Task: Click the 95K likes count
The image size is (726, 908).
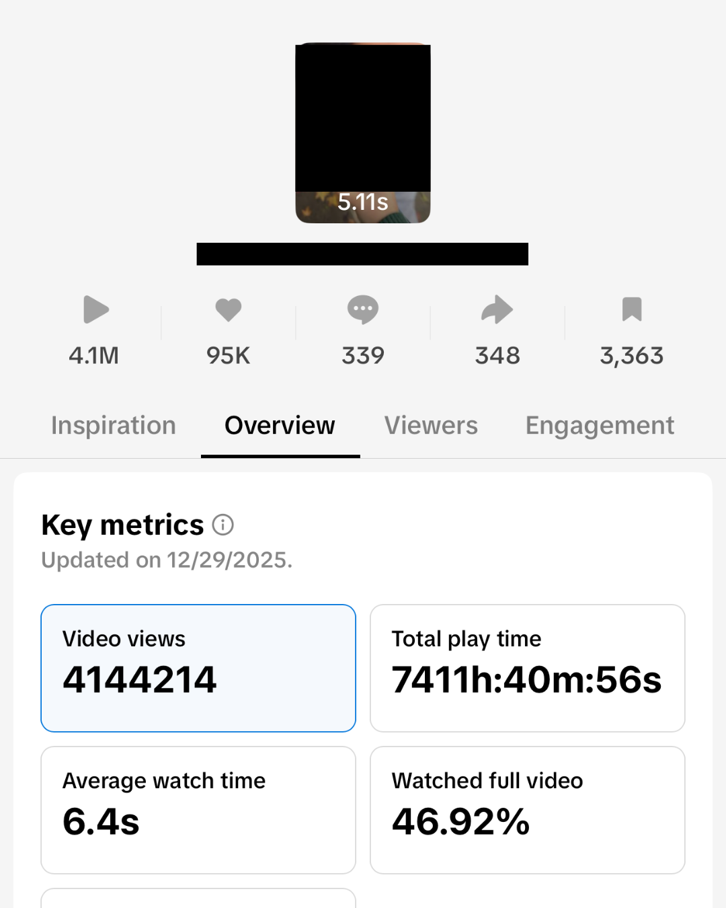Action: [229, 355]
